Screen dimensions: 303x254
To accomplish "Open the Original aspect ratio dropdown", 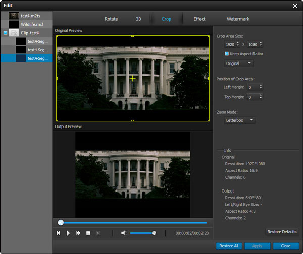I will [x=239, y=63].
